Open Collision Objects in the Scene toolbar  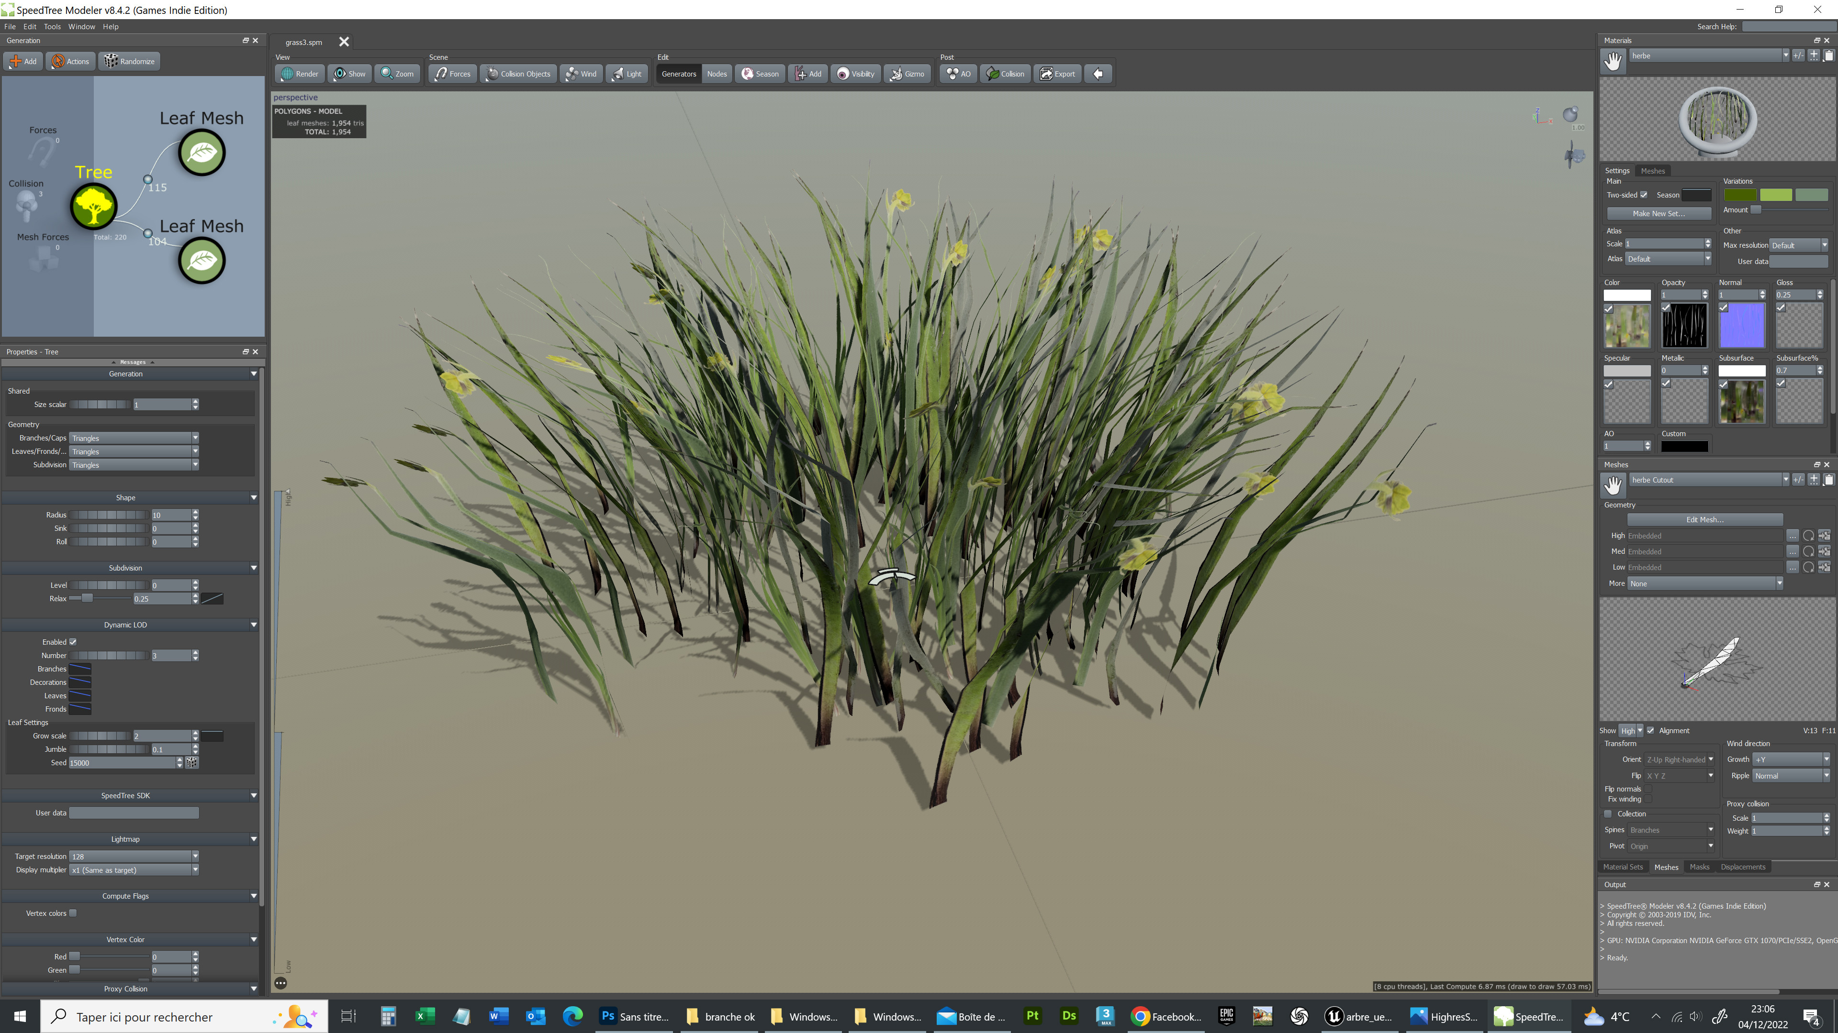(518, 74)
